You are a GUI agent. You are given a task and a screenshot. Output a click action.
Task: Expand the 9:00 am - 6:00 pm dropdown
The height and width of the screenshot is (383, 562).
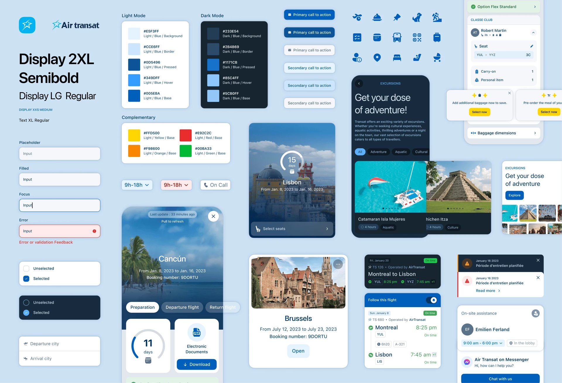pyautogui.click(x=483, y=343)
